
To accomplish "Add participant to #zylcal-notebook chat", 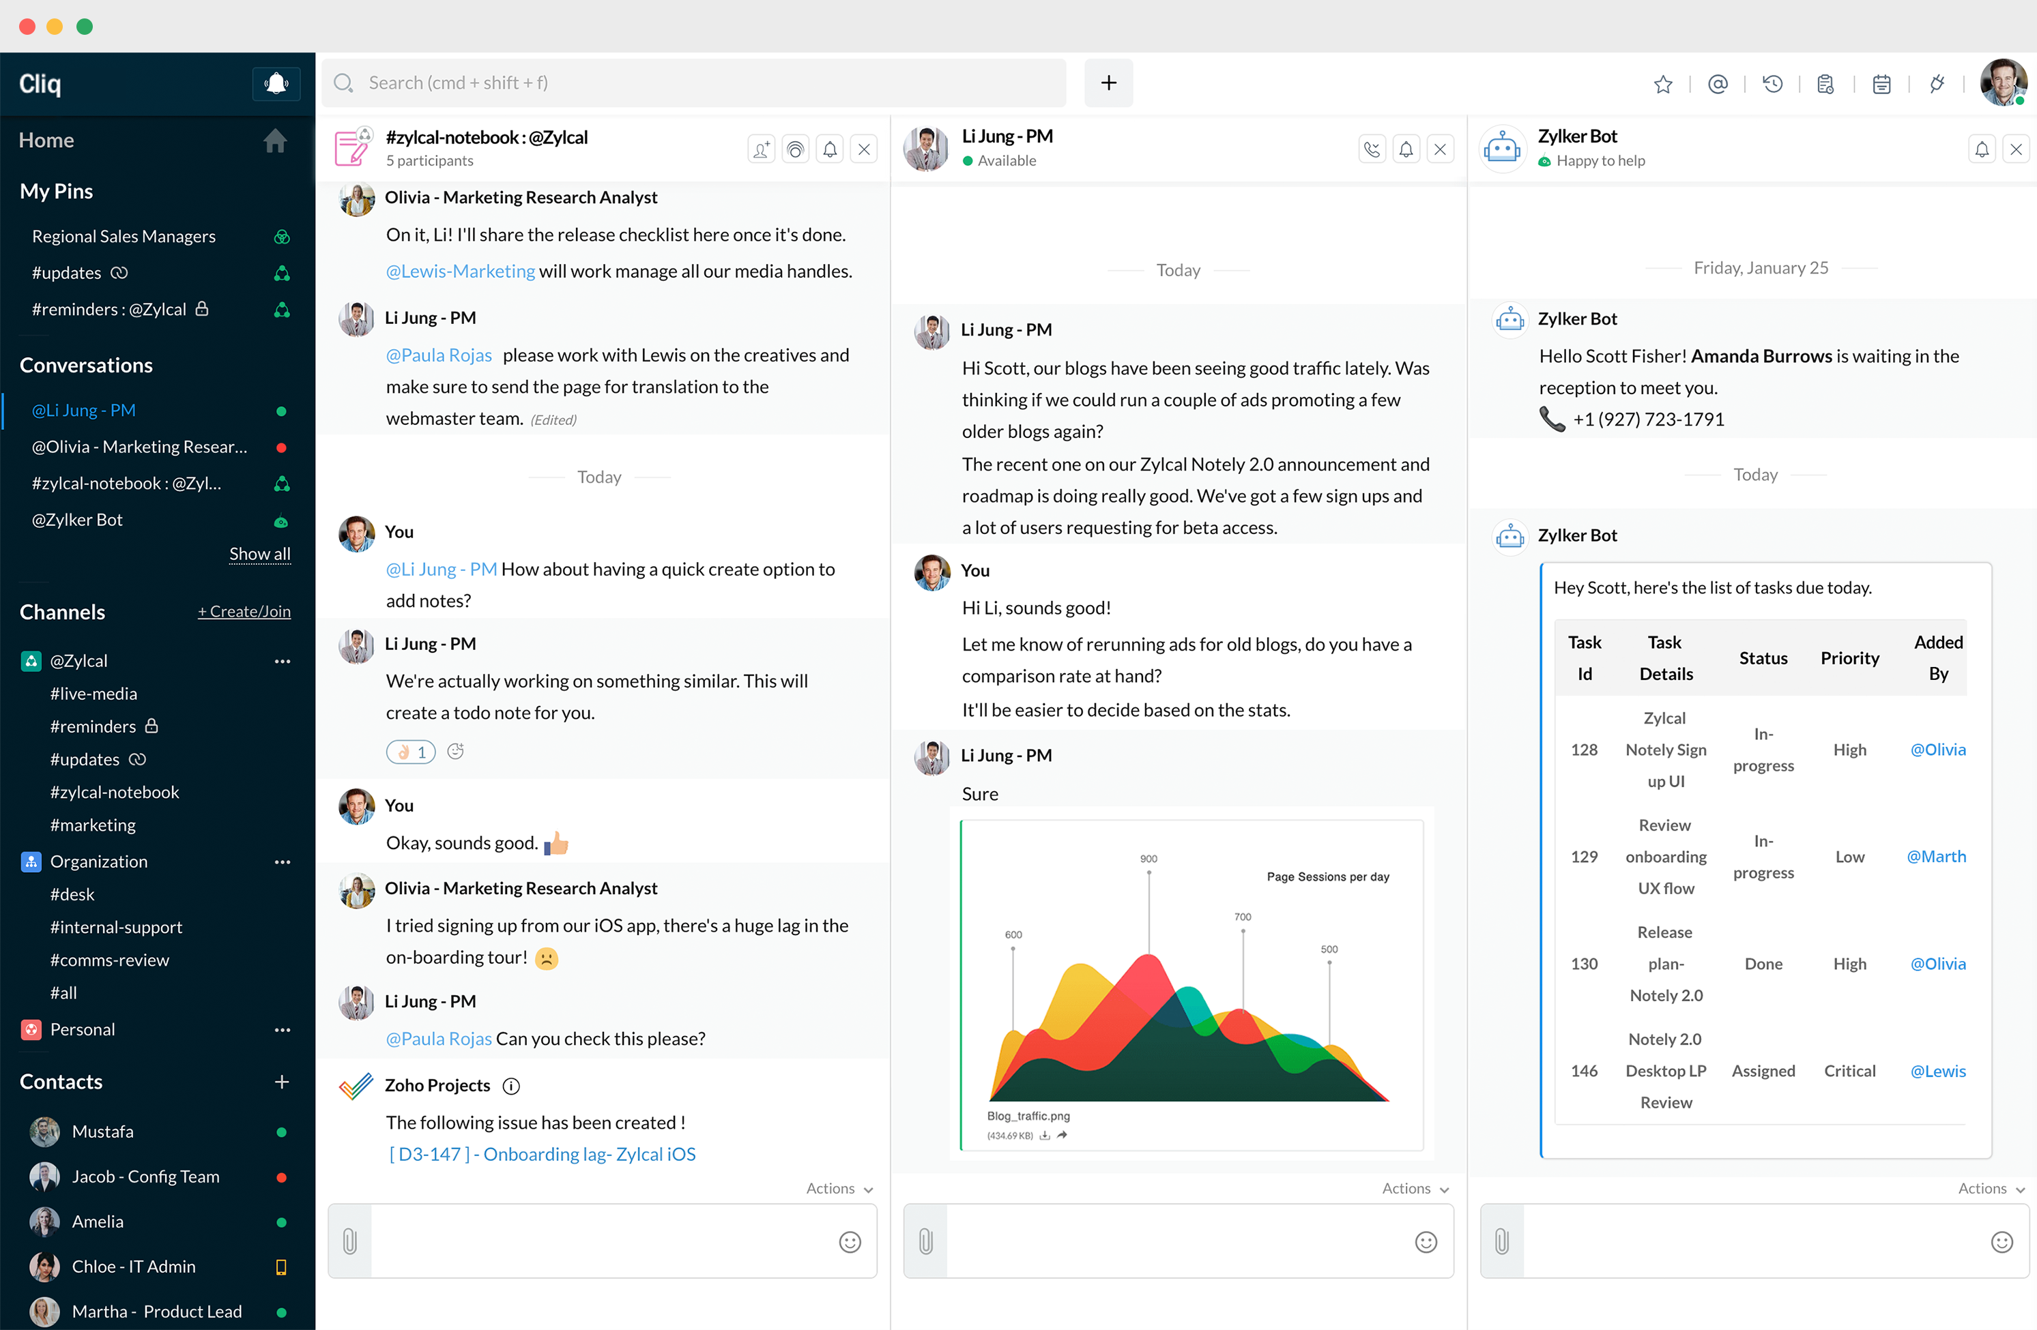I will click(761, 149).
